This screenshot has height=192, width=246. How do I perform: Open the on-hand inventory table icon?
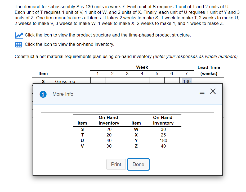point(19,44)
